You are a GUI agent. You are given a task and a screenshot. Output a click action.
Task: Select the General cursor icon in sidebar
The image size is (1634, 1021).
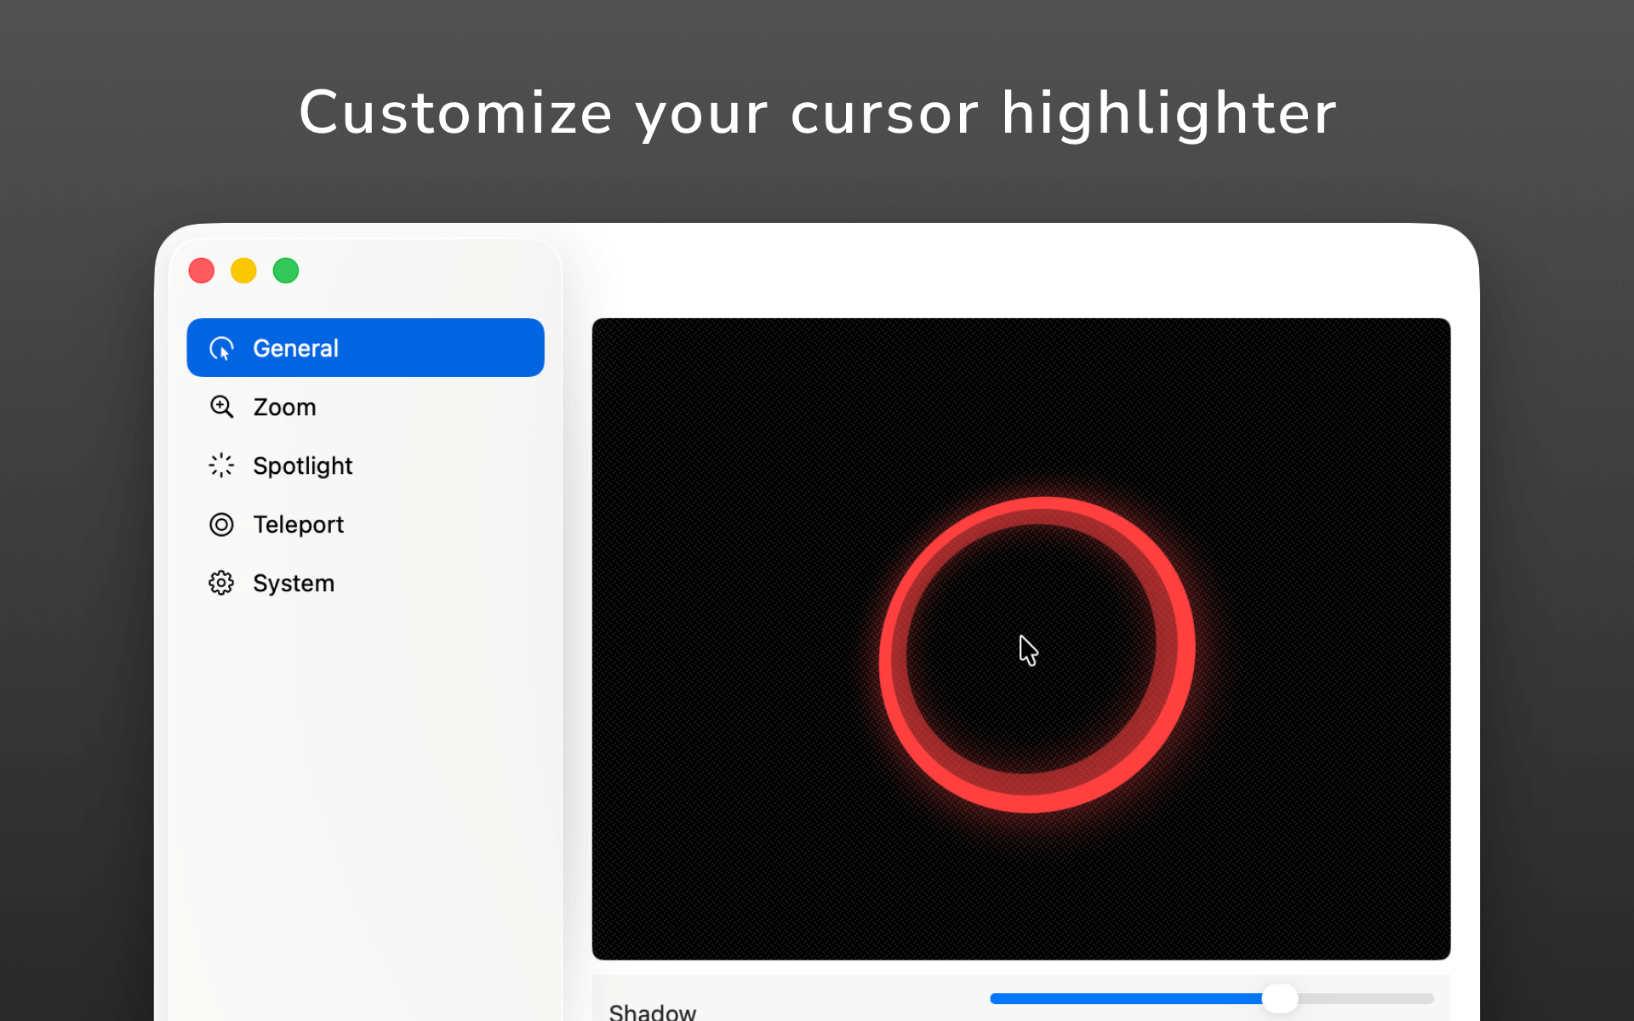click(221, 348)
